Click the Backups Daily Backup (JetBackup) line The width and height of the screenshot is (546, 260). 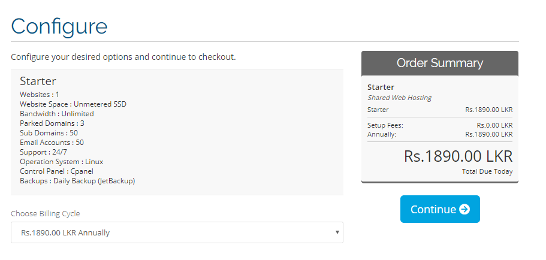pyautogui.click(x=77, y=181)
